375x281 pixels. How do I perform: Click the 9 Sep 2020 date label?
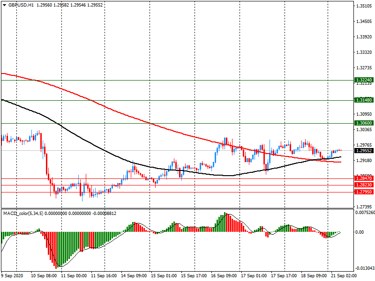12,276
